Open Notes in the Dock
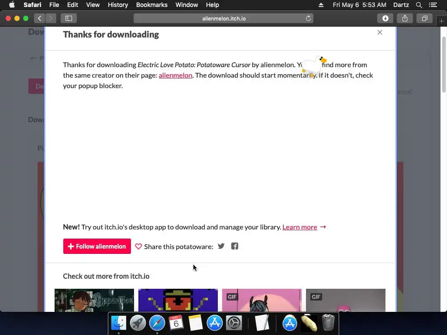The width and height of the screenshot is (447, 335). tap(195, 323)
